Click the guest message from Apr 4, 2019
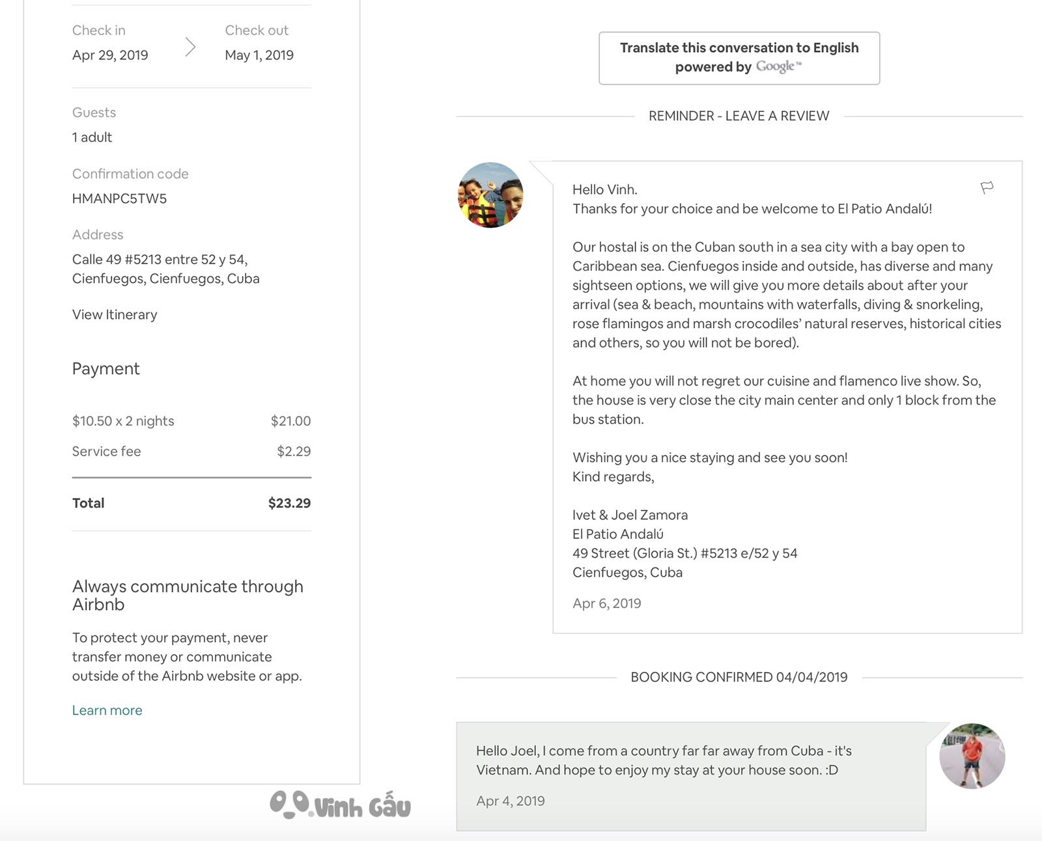1042x841 pixels. pos(691,776)
